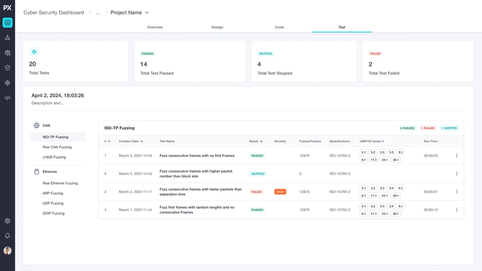Open the shield check icon in sidebar

(7, 68)
